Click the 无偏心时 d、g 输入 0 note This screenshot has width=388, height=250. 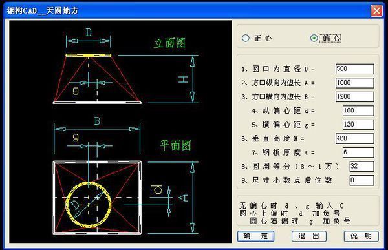(292, 205)
